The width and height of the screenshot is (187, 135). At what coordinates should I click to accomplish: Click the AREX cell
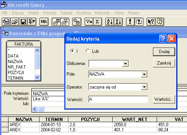tap(24, 125)
